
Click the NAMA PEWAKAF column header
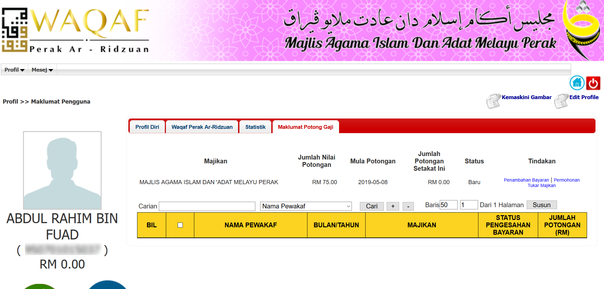251,225
